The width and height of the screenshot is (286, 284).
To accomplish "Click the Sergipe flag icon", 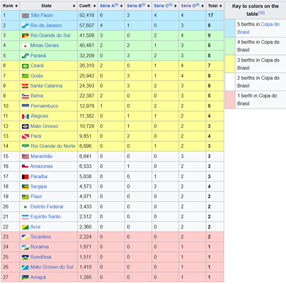I will (x=25, y=187).
